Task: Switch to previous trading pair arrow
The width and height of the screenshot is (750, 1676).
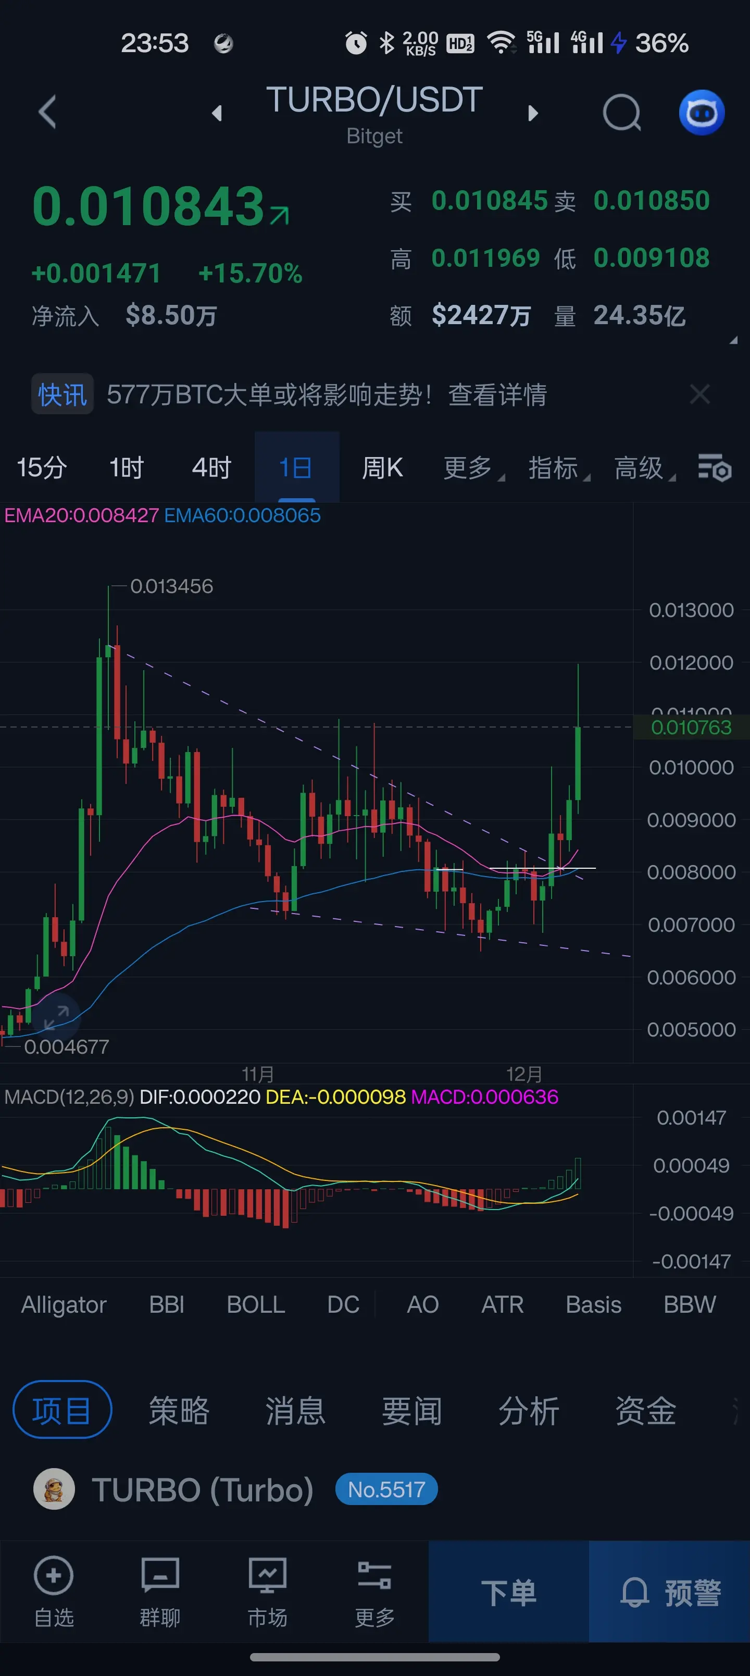Action: tap(217, 113)
